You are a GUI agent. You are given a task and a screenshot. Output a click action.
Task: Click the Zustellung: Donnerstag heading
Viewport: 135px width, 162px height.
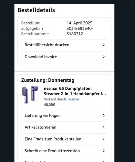[x=48, y=80]
